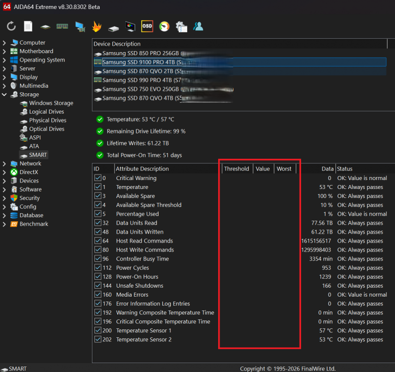Screen dimensions: 395x372
Task: Click the Warning Composite Temperature Time row
Action: 243,312
